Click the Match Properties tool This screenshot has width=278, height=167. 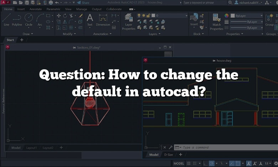pyautogui.click(x=216, y=22)
